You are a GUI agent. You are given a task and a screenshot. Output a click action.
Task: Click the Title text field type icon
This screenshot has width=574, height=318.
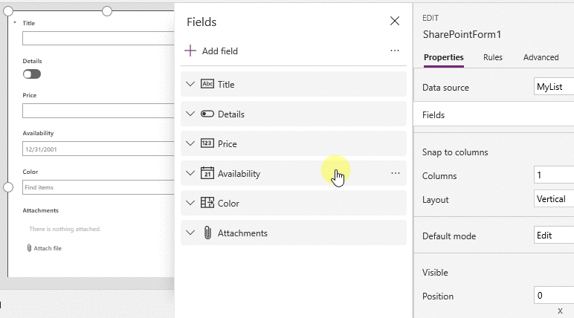point(207,85)
